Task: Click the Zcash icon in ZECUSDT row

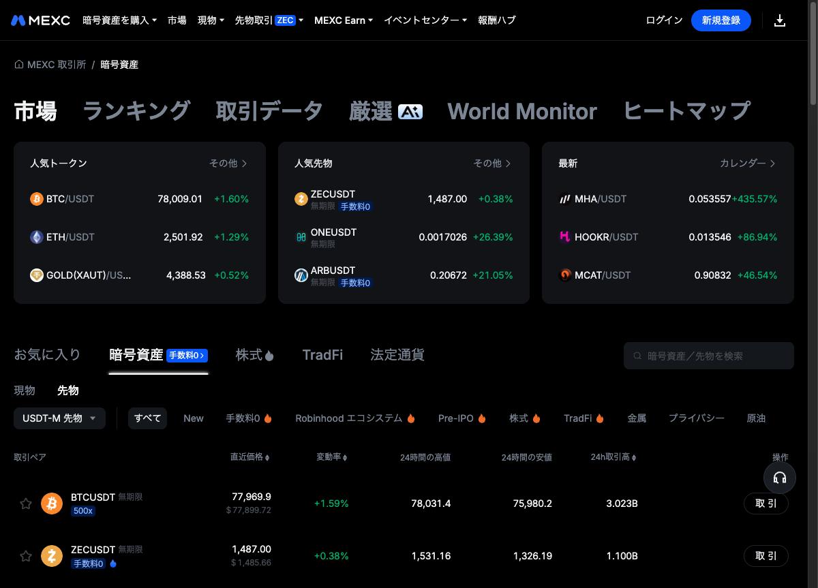Action: [52, 556]
